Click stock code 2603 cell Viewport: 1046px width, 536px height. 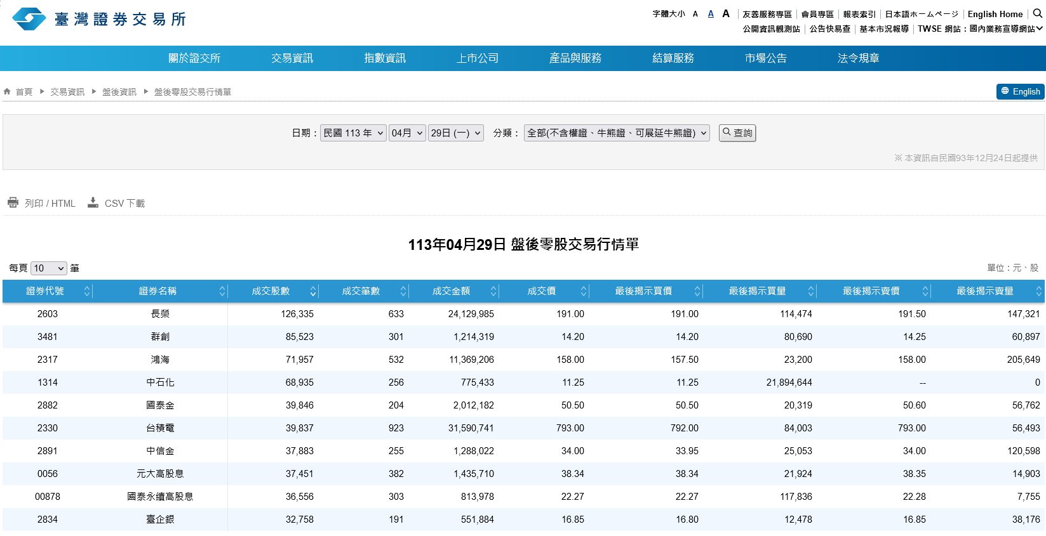click(x=48, y=314)
